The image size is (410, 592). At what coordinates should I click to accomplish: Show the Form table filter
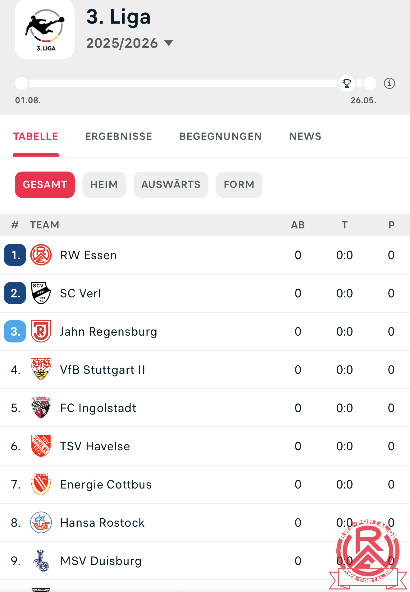coord(239,185)
